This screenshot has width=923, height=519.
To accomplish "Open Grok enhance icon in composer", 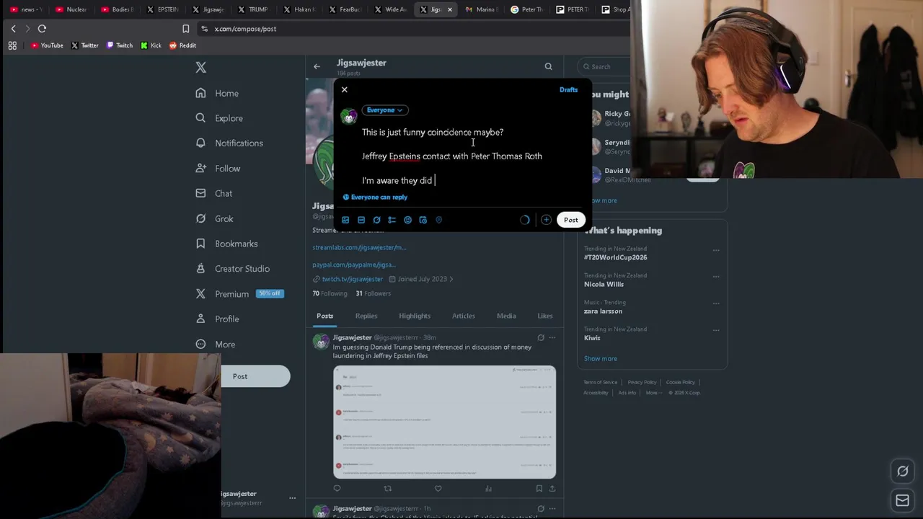I will (376, 220).
